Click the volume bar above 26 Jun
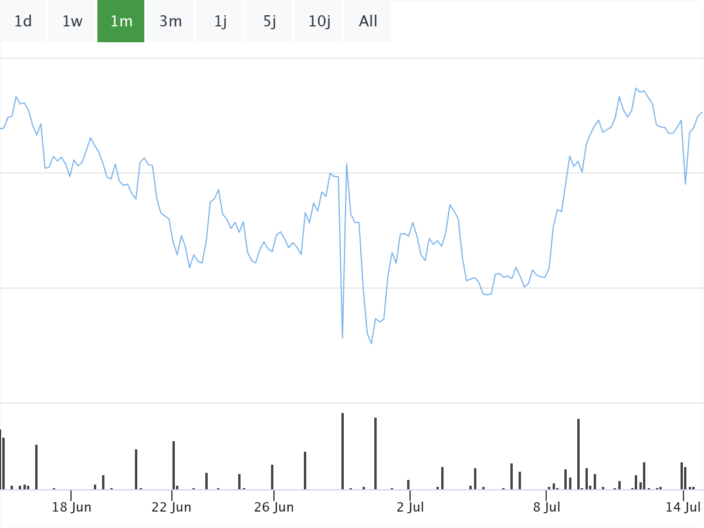Viewport: 704px width, 528px height. tap(272, 476)
